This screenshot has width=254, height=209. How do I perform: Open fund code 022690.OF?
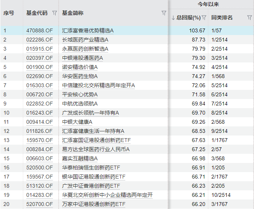click(x=39, y=76)
